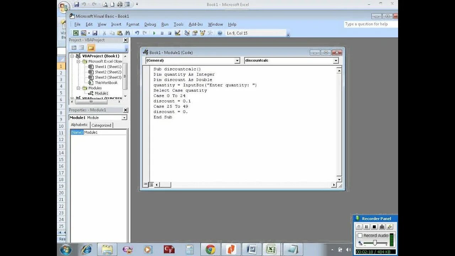The width and height of the screenshot is (455, 256).
Task: Open Google Chrome from the taskbar
Action: (x=210, y=250)
